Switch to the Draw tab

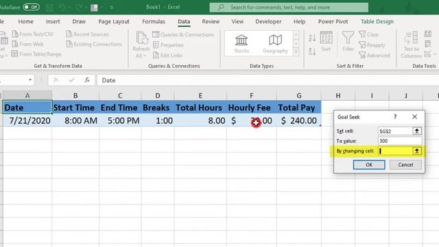79,21
